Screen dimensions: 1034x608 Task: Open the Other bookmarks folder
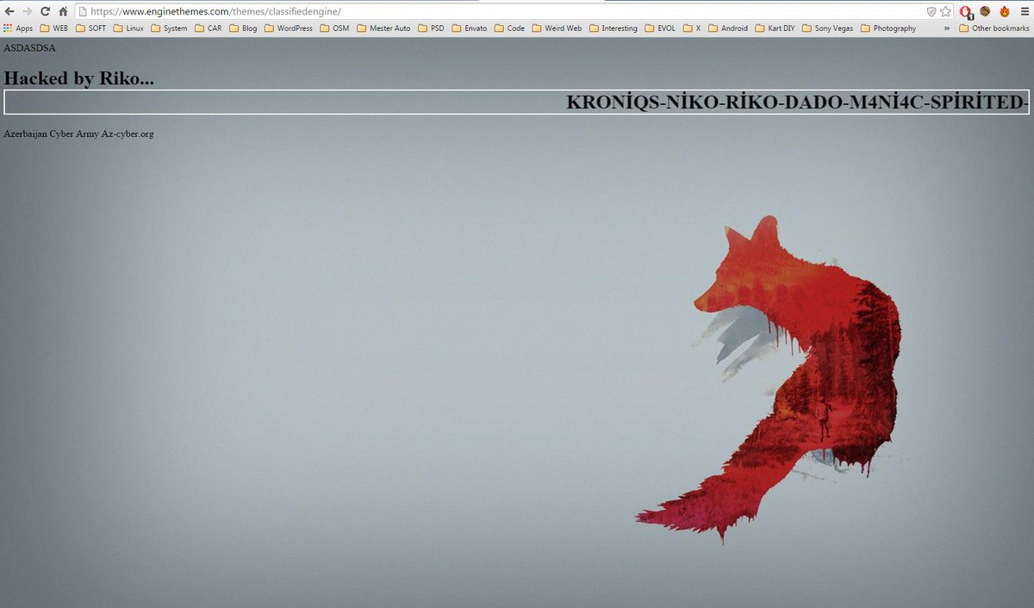tap(994, 28)
